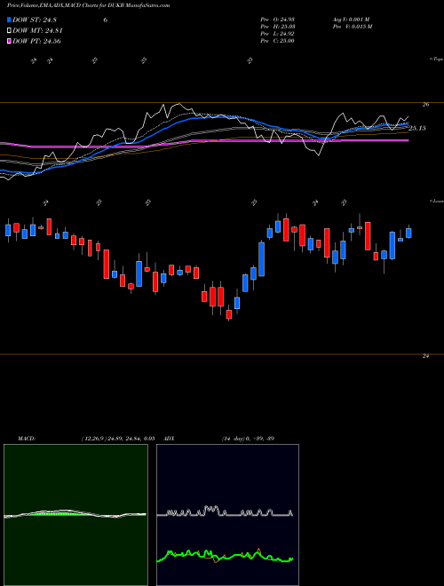
Task: Click the magenta DOW PT legend marker
Action: [10, 41]
